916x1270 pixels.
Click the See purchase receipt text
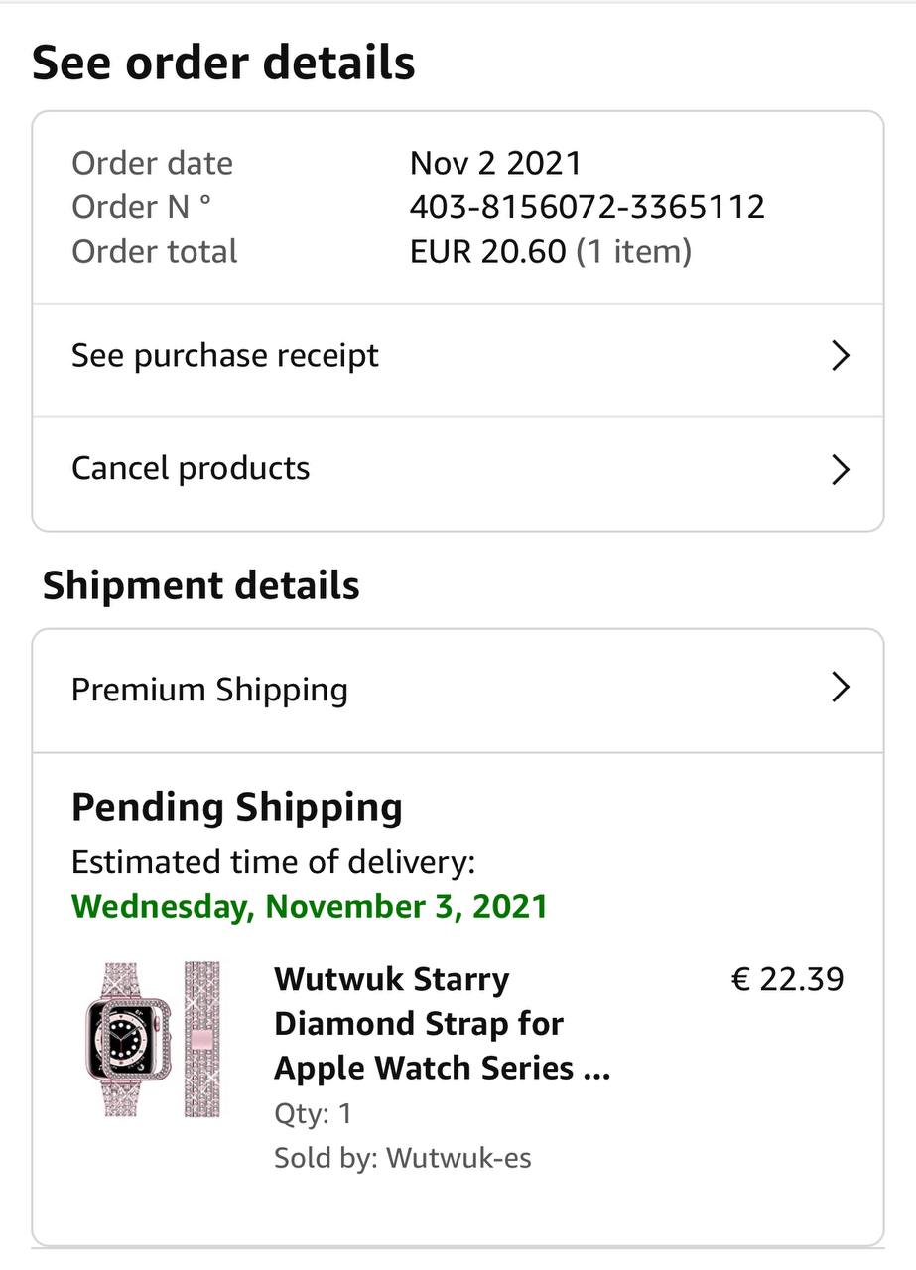[224, 356]
